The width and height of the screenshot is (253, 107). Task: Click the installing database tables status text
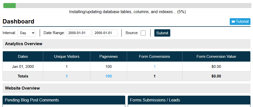coord(128,12)
